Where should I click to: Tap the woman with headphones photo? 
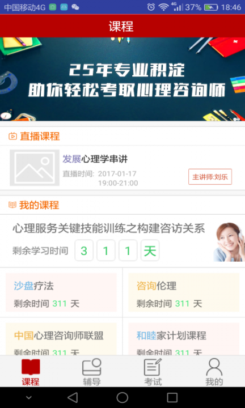[229, 242]
